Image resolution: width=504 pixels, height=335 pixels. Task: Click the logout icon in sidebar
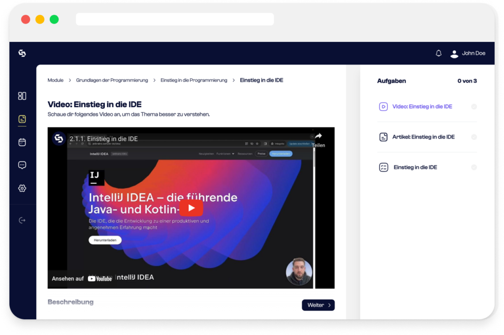point(22,220)
